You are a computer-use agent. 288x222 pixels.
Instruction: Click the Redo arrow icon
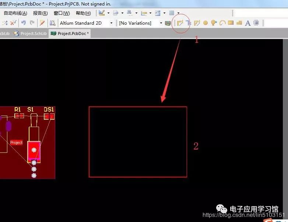(x=32, y=23)
